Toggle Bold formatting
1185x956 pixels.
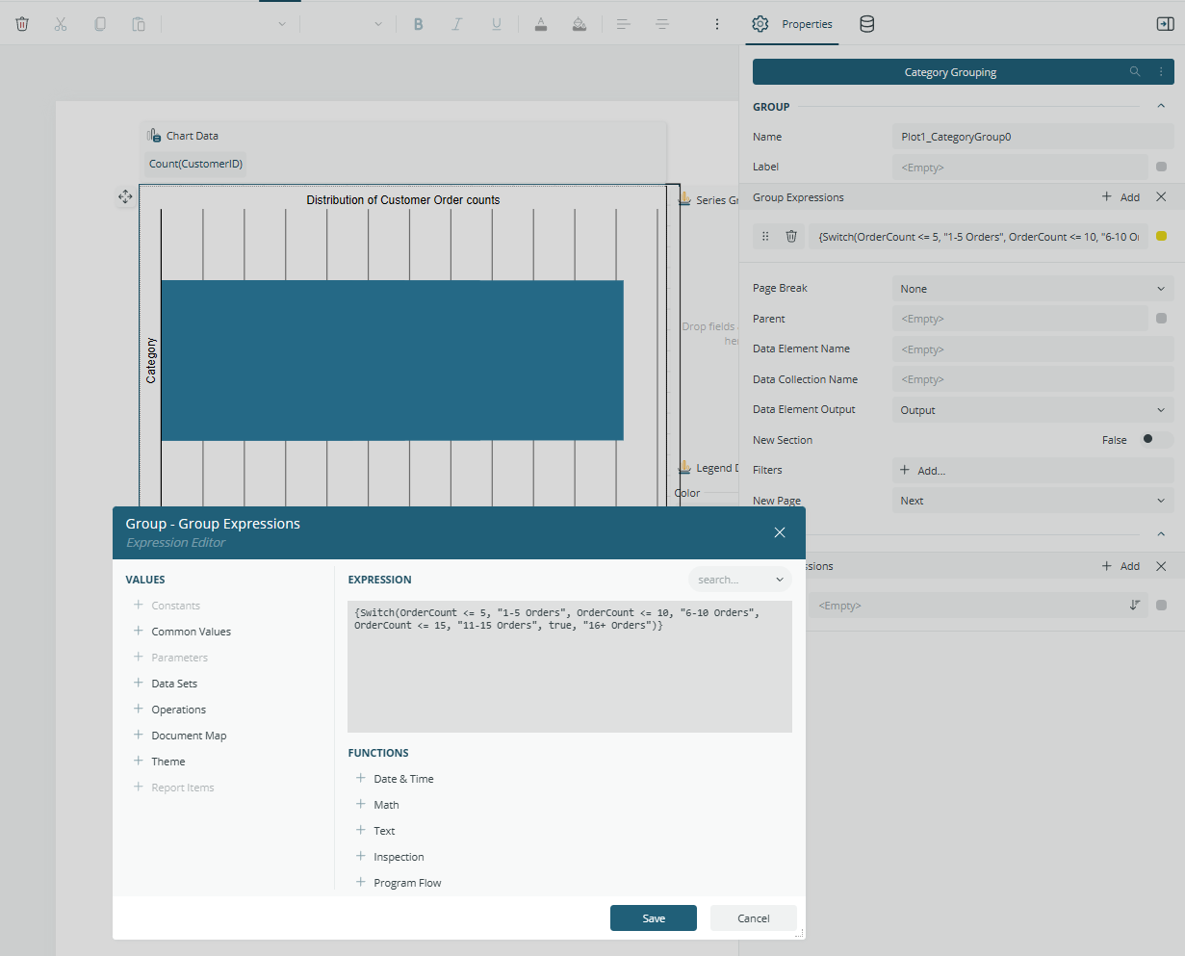point(418,24)
